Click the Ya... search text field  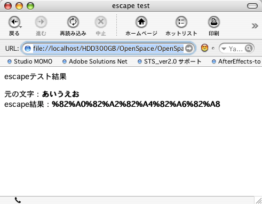coord(236,49)
